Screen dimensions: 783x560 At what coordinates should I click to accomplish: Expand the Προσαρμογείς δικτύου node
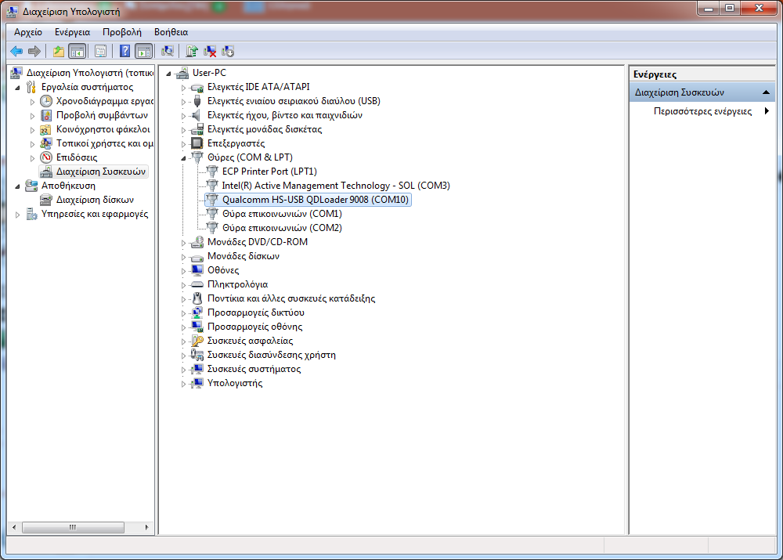[x=184, y=313]
